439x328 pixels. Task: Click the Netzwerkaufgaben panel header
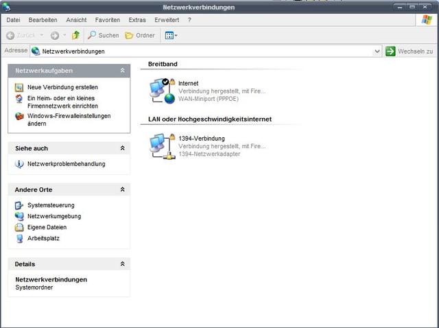(x=69, y=71)
